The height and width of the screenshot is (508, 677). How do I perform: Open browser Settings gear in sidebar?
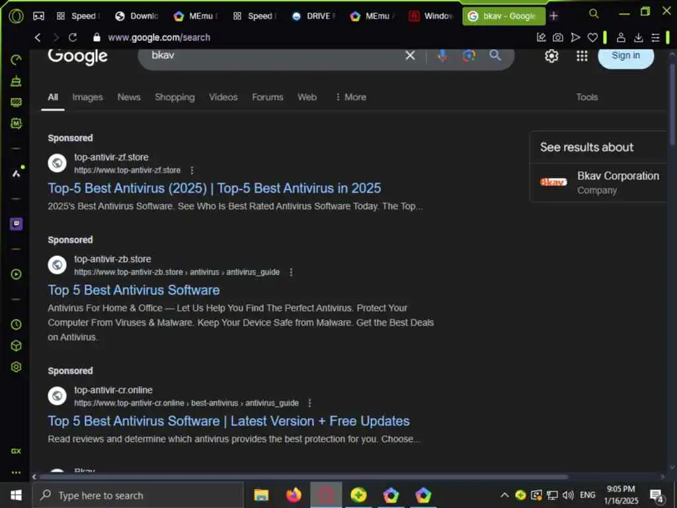[x=16, y=366]
